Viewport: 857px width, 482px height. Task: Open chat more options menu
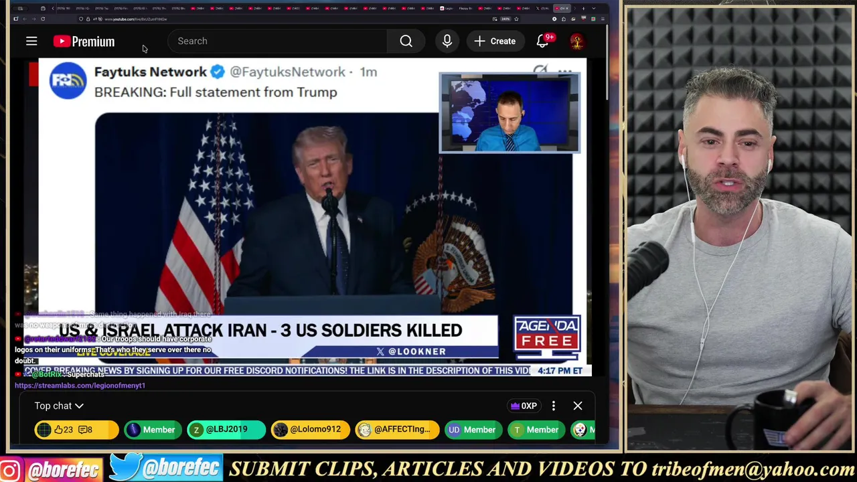554,406
